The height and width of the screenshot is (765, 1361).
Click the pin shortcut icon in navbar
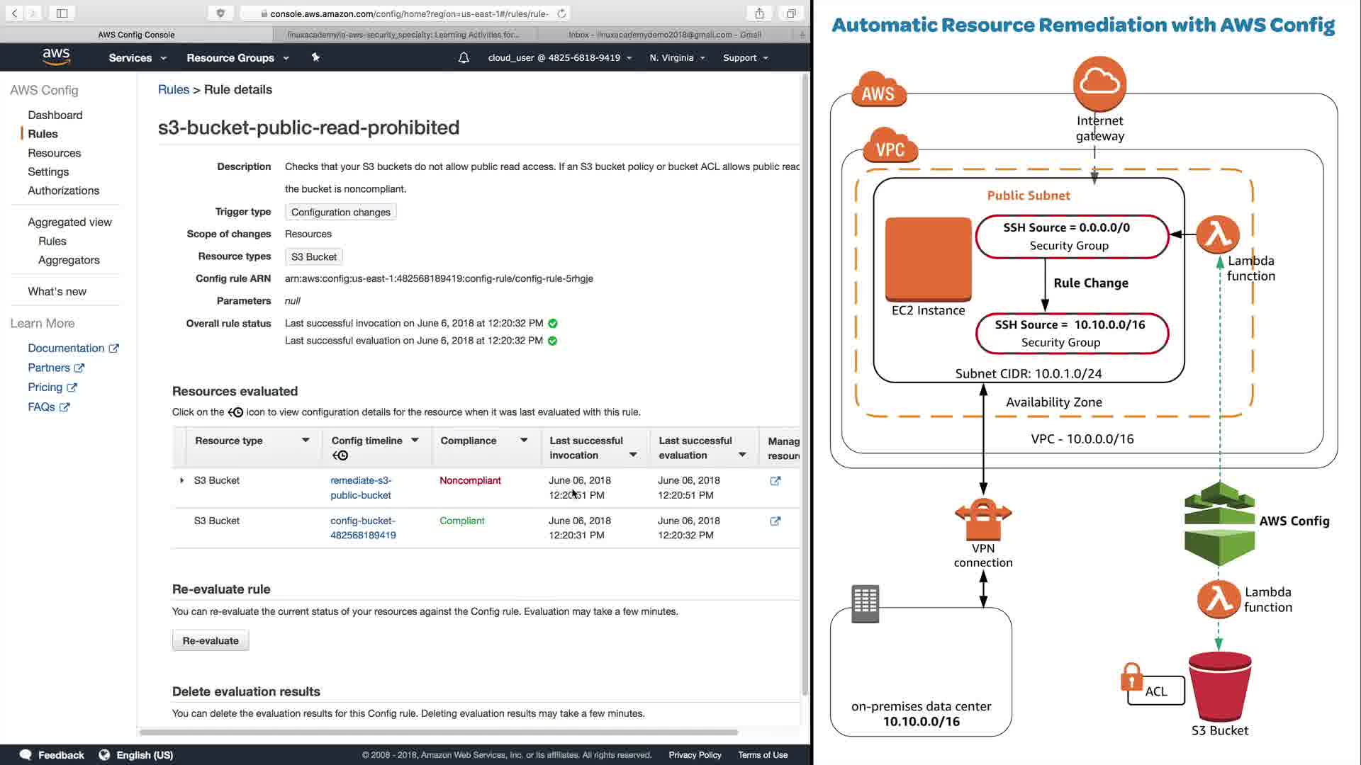coord(315,57)
